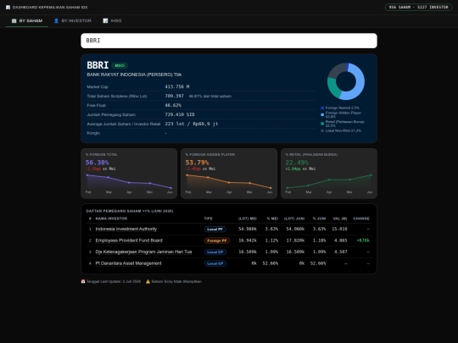Click the chart icon on IHSG tab
Screen dimensions: 458x343
point(105,20)
